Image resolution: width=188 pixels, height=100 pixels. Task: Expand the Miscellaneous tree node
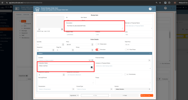(x=20, y=38)
